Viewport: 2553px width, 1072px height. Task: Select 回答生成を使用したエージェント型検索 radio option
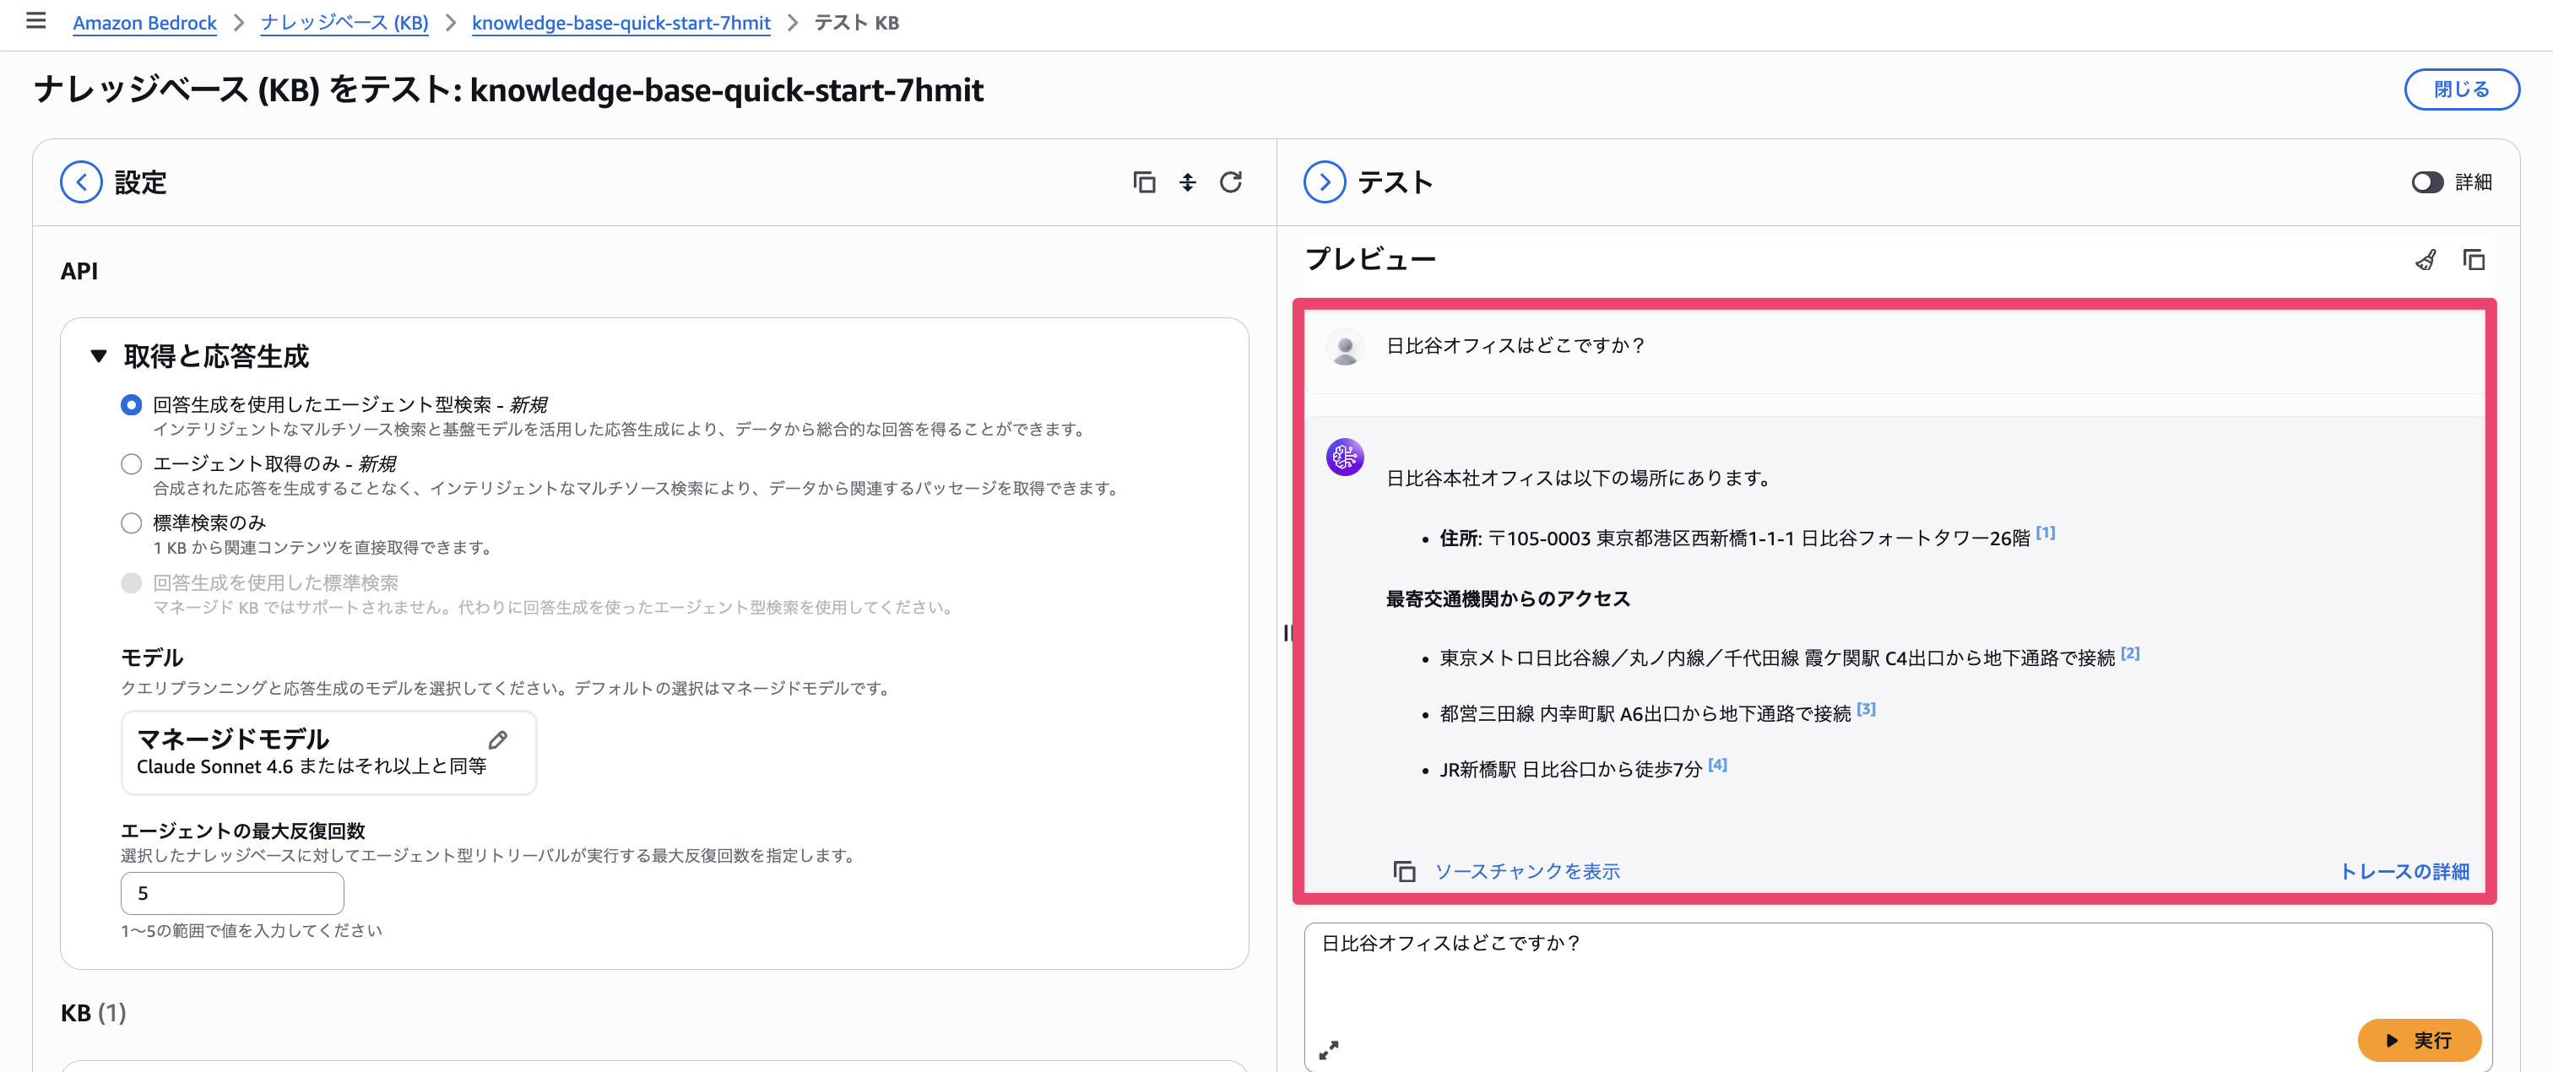tap(131, 405)
